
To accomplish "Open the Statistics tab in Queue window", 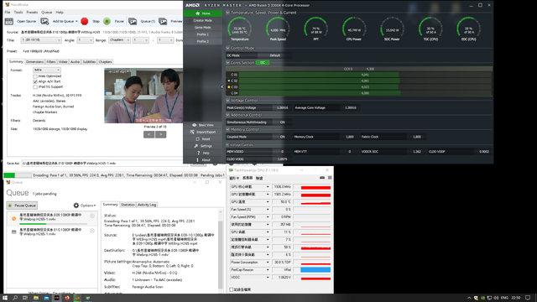I will coord(128,205).
